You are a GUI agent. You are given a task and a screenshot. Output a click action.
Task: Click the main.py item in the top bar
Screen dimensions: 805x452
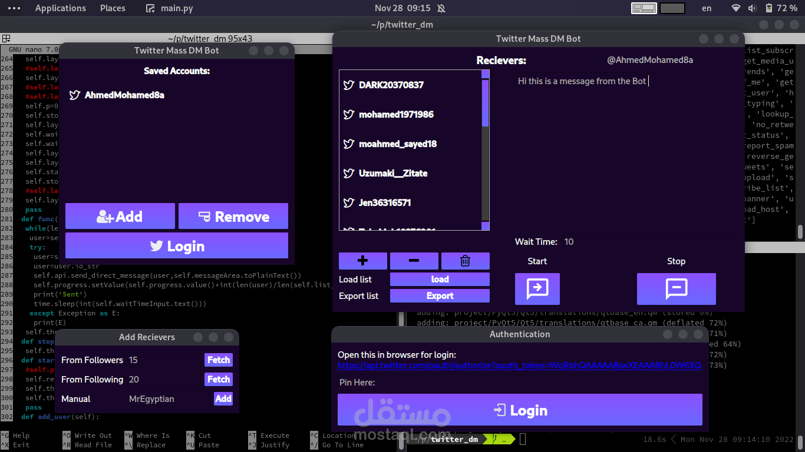170,8
